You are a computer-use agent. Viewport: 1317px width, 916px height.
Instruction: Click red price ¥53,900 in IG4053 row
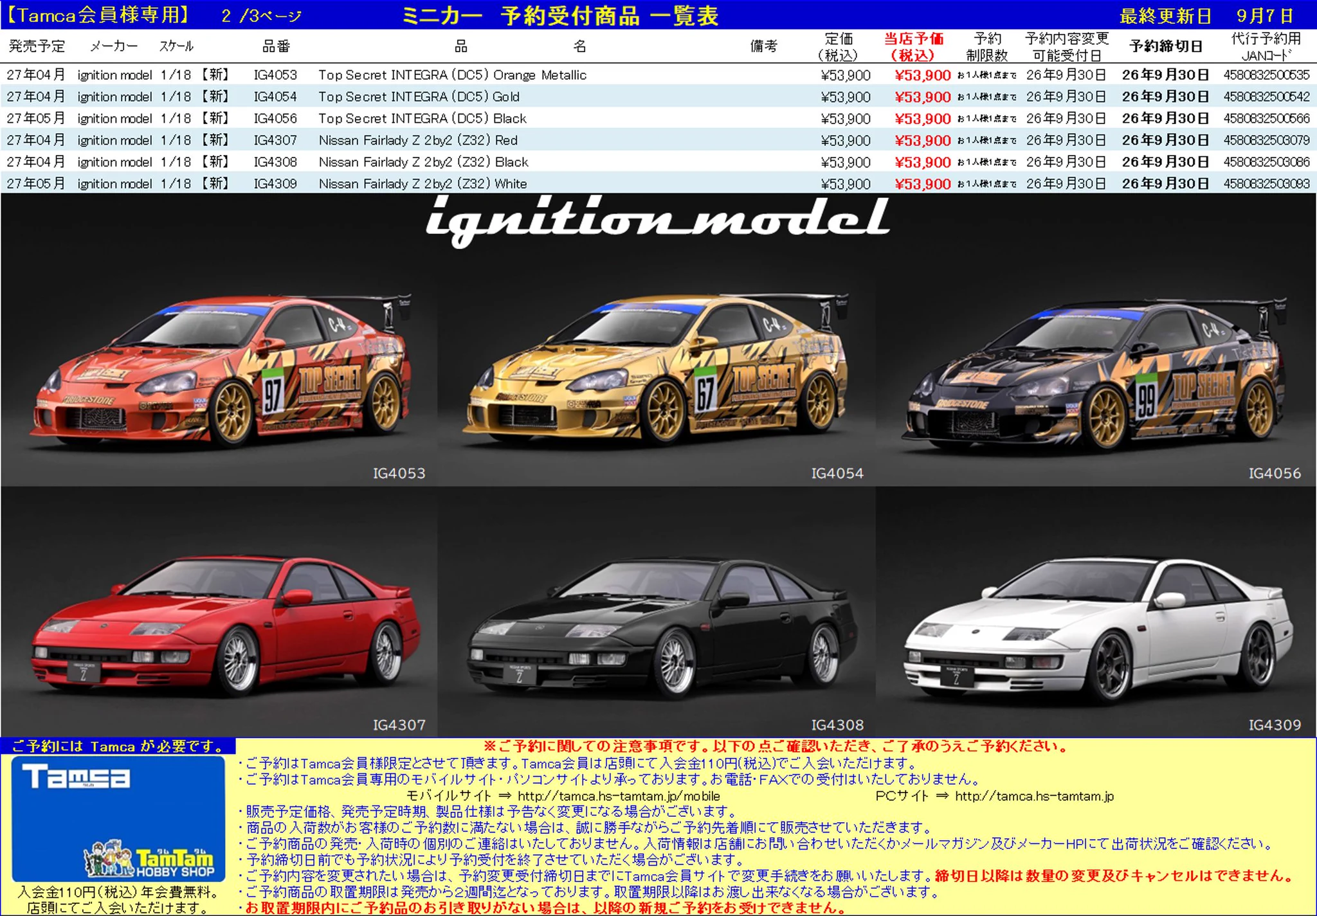click(x=922, y=75)
